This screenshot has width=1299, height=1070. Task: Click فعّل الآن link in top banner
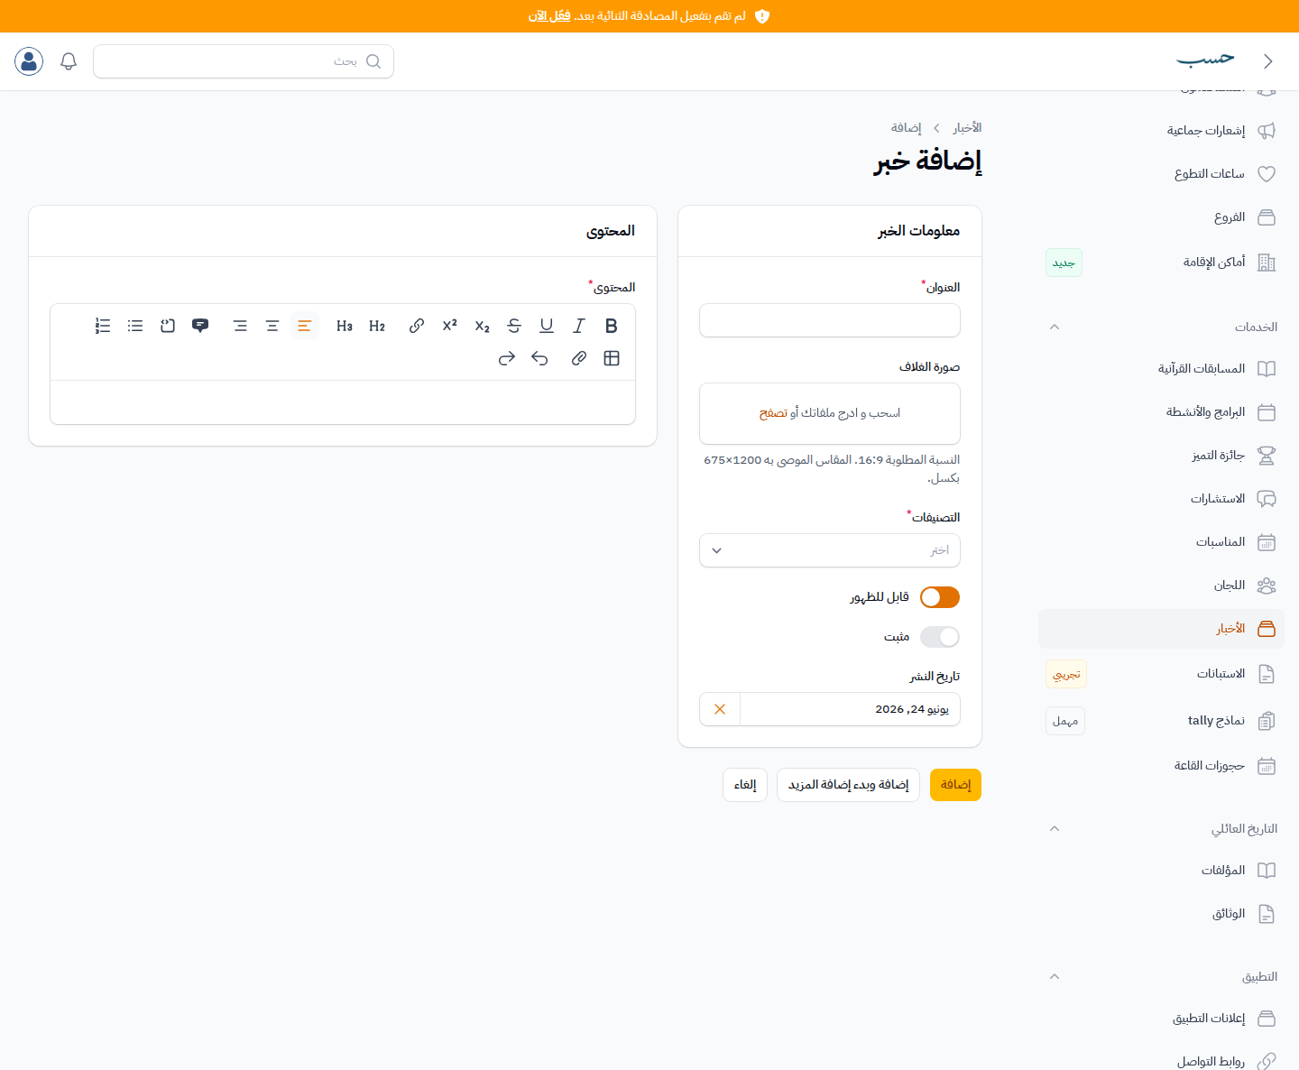click(549, 16)
